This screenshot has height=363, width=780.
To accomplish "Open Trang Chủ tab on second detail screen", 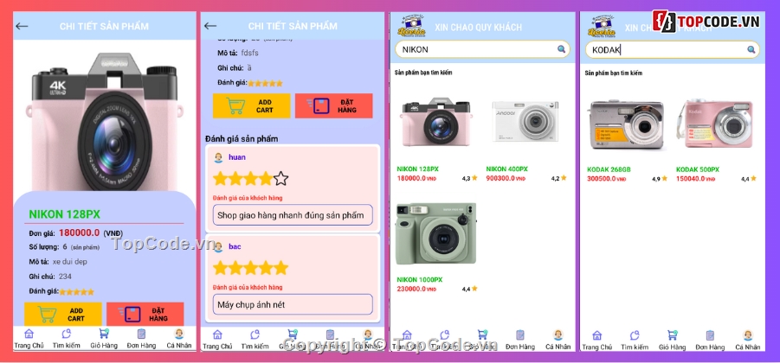I will 217,341.
